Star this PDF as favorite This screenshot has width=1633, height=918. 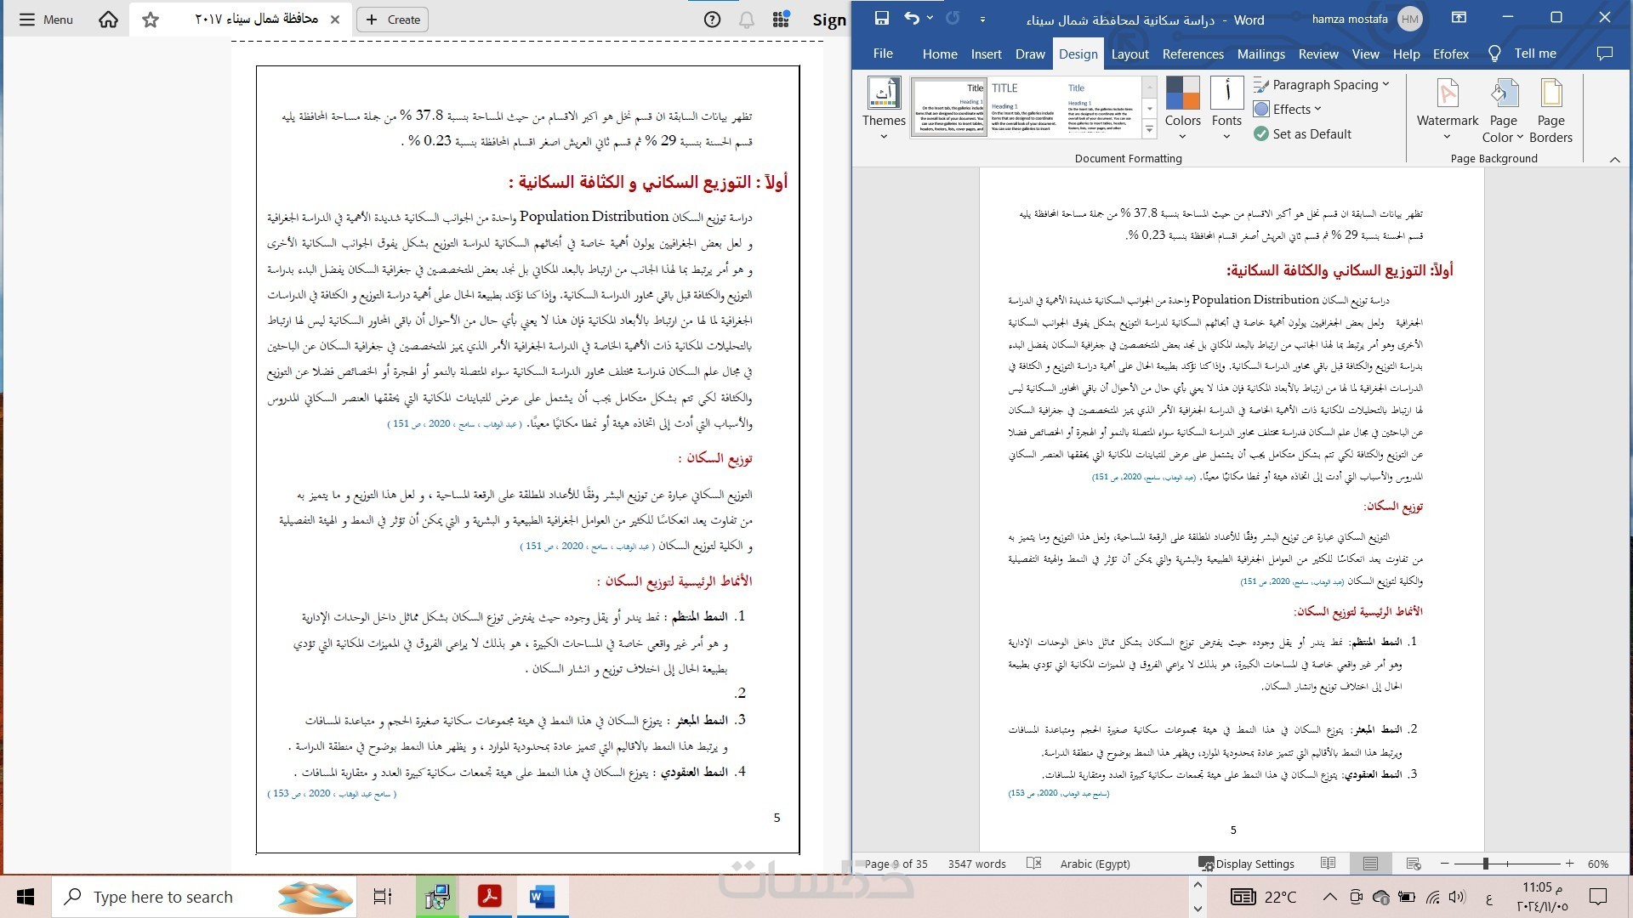[151, 20]
